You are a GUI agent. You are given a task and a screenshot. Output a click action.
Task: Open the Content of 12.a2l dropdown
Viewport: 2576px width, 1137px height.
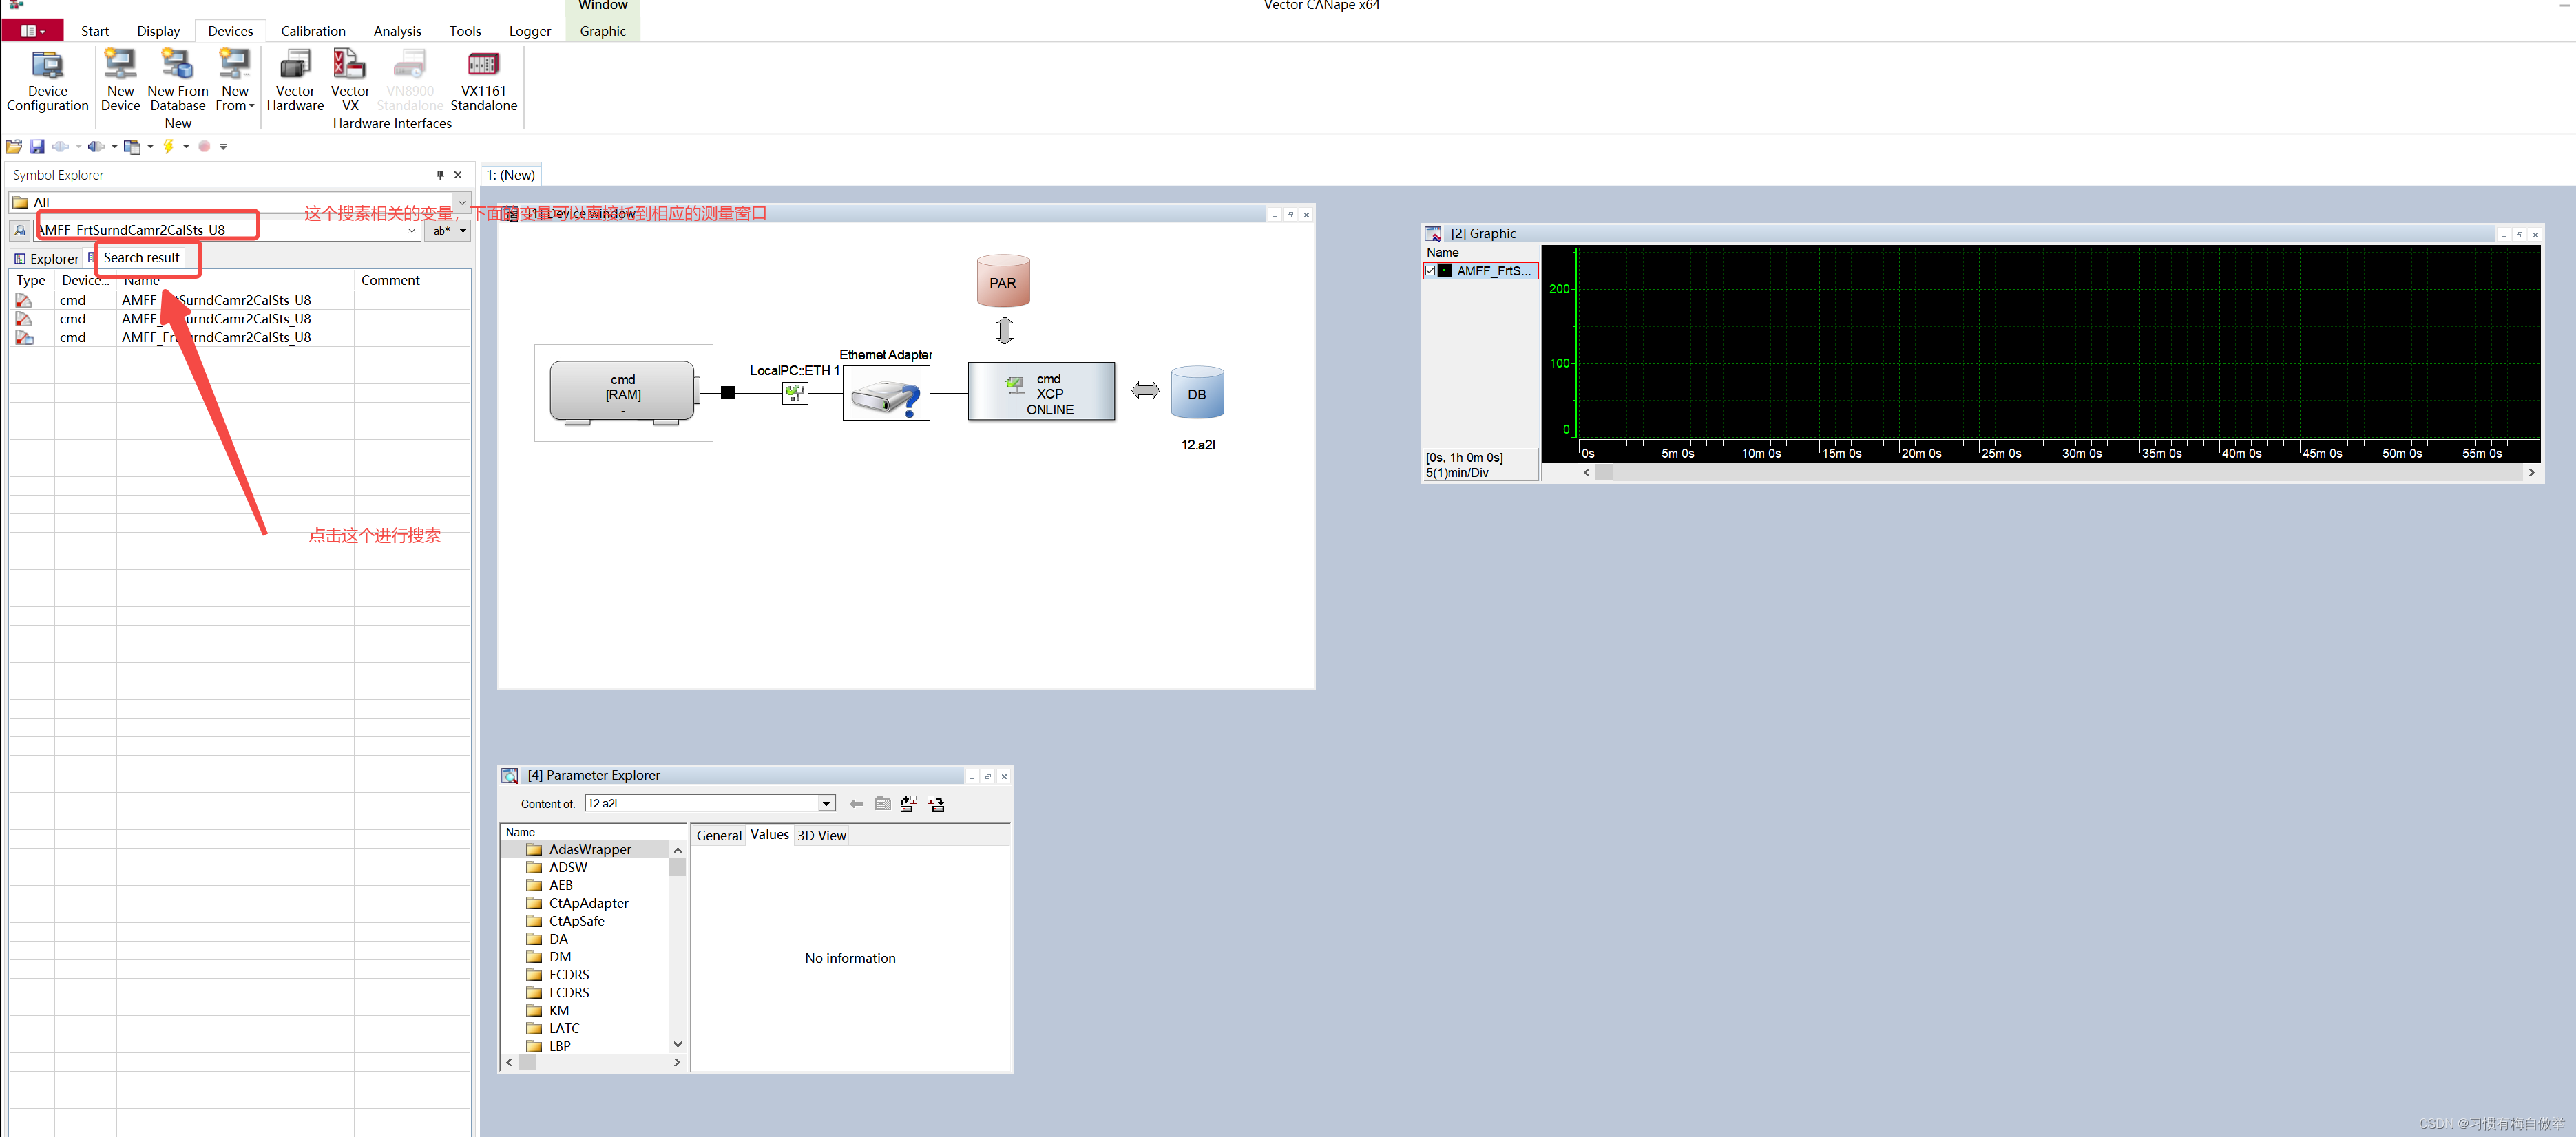pos(826,803)
